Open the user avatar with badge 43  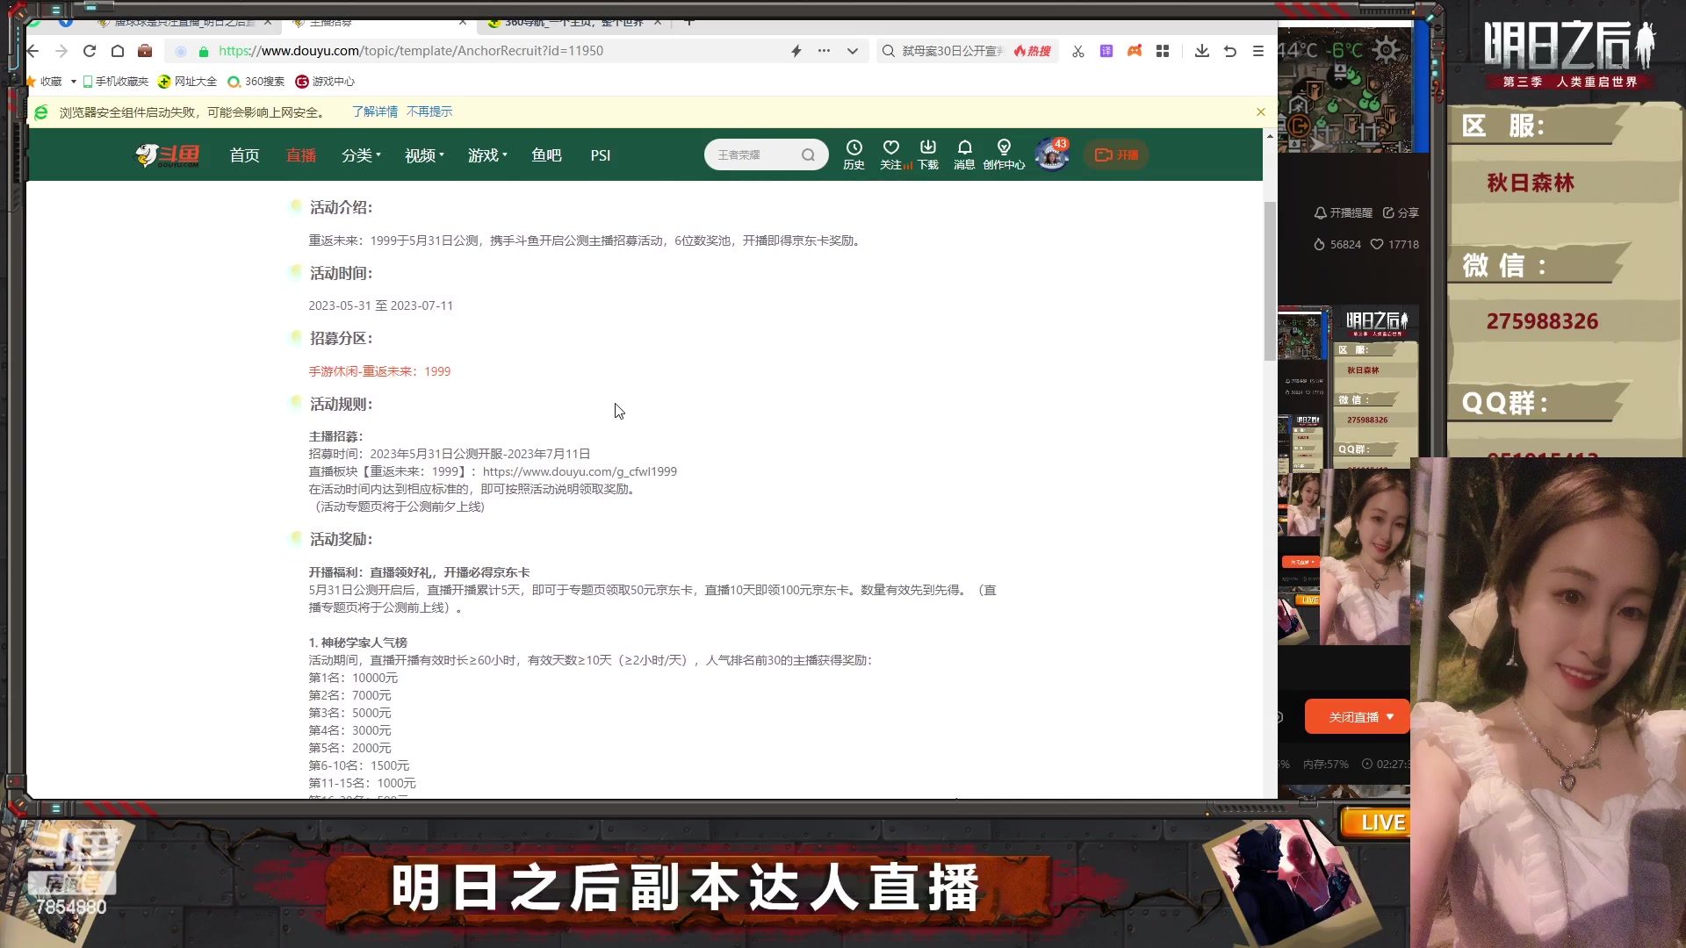click(x=1051, y=155)
